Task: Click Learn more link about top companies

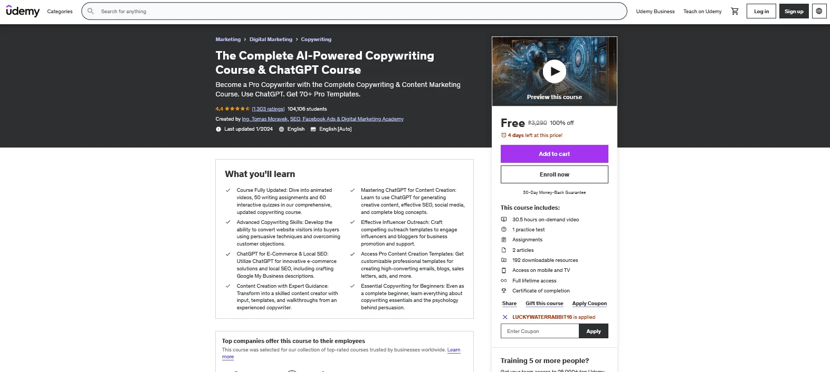Action: 454,350
